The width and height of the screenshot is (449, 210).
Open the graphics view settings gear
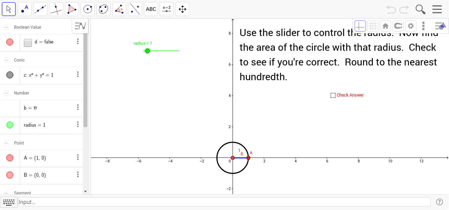coord(410,26)
